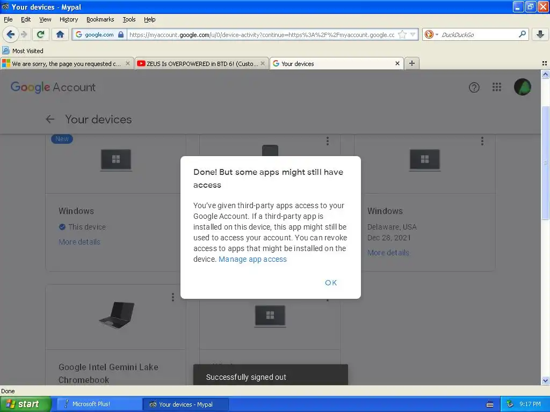
Task: Open the Manage app access link
Action: (252, 259)
